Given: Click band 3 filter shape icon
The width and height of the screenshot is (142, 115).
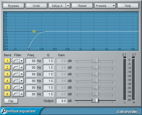Looking at the screenshot, I should coord(16,74).
